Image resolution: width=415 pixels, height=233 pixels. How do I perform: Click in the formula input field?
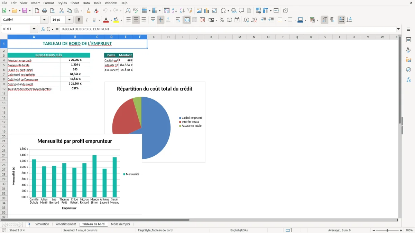[x=228, y=29]
